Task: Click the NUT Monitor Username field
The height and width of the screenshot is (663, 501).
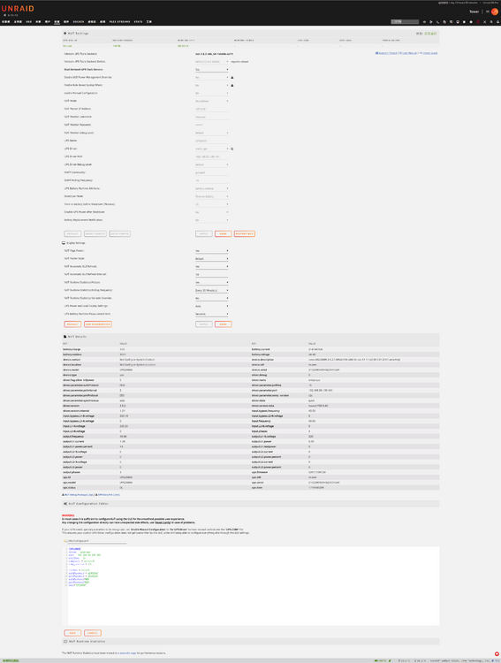Action: coord(212,117)
